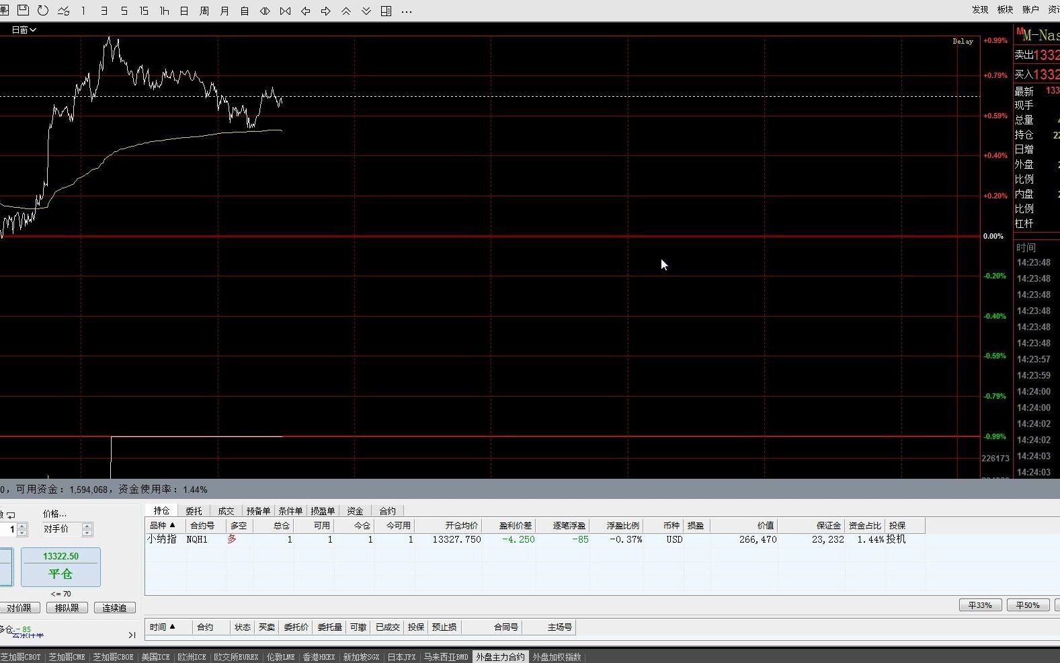Image resolution: width=1060 pixels, height=663 pixels.
Task: Click the refresh circular arrow icon
Action: click(x=43, y=11)
